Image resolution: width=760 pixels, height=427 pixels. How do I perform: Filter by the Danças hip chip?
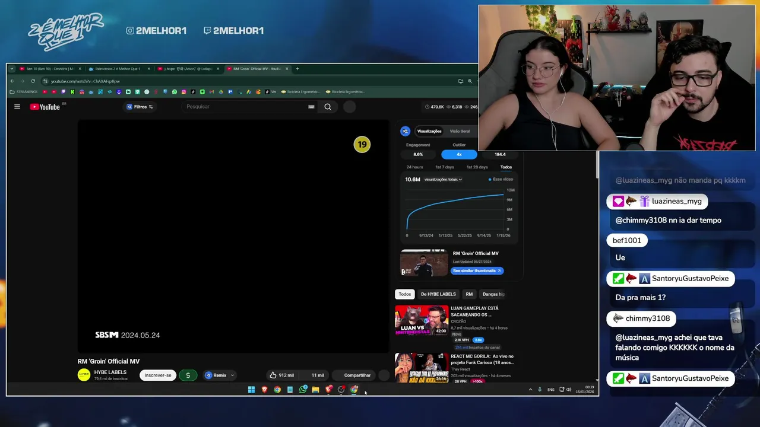click(x=493, y=294)
